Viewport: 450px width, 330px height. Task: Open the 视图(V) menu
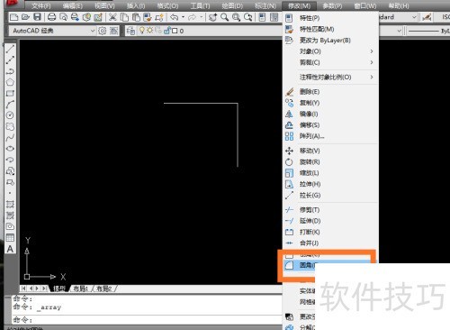[x=104, y=5]
